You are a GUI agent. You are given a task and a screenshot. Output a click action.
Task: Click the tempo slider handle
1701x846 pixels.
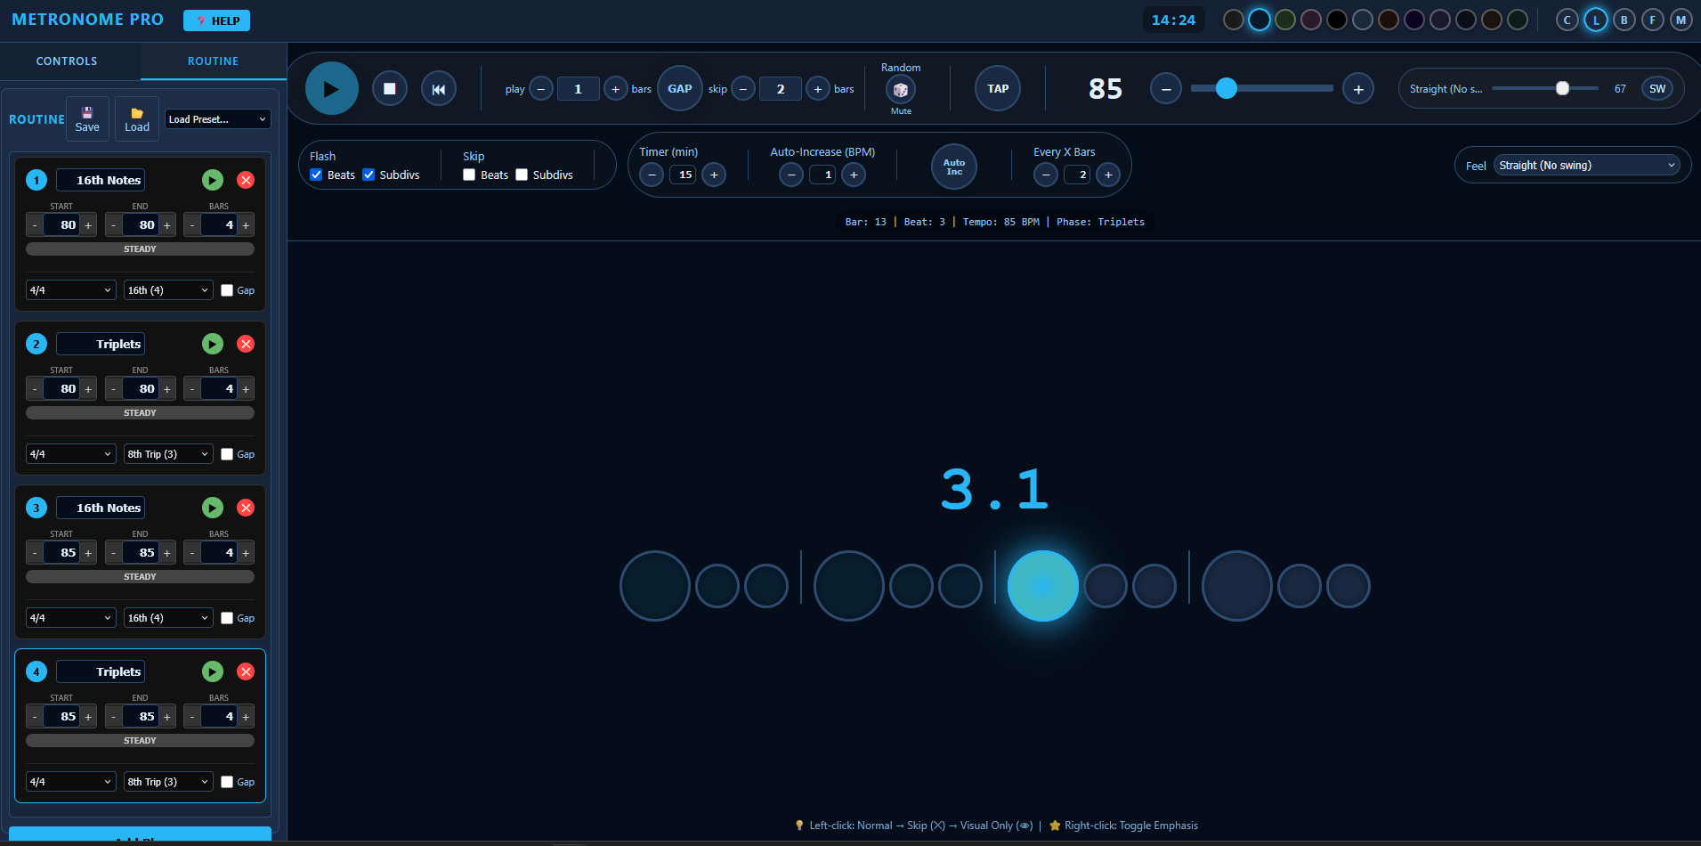pyautogui.click(x=1226, y=88)
